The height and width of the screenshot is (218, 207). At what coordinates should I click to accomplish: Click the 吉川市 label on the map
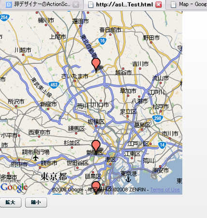(140, 64)
